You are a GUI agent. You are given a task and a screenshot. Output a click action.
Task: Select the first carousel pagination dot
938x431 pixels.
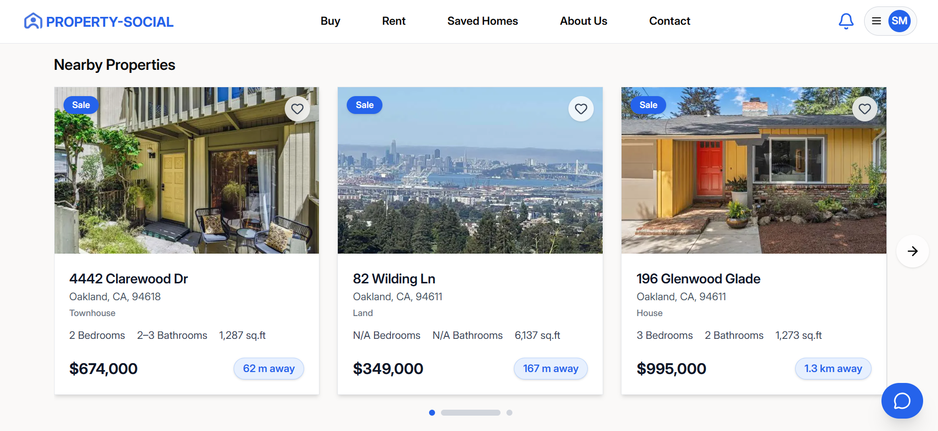pos(432,412)
